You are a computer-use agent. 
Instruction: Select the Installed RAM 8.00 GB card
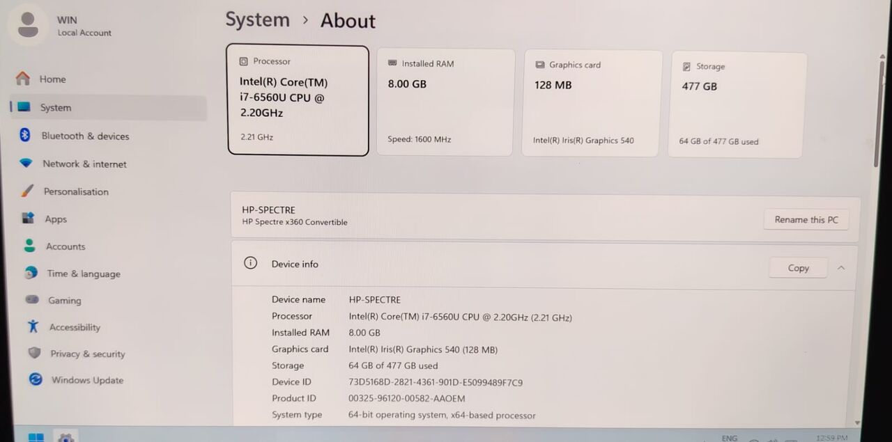[x=445, y=102]
